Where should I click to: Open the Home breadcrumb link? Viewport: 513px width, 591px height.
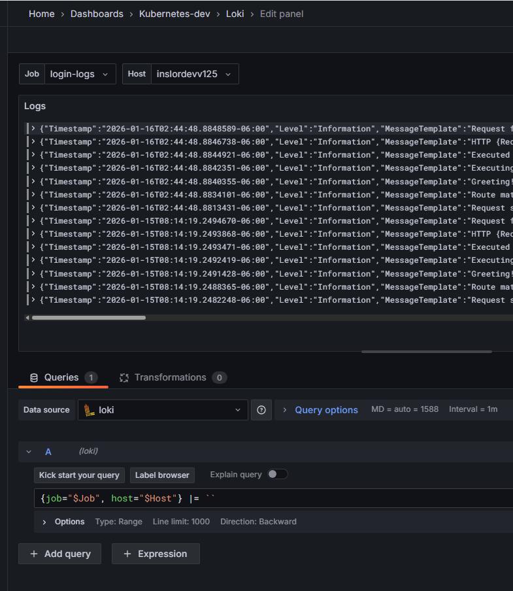(41, 14)
